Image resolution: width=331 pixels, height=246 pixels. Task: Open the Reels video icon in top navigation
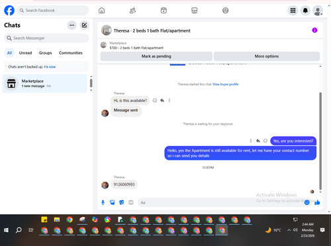164,11
